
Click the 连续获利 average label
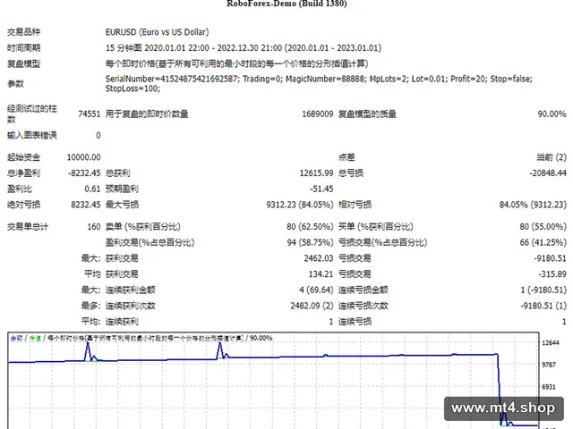pyautogui.click(x=122, y=322)
